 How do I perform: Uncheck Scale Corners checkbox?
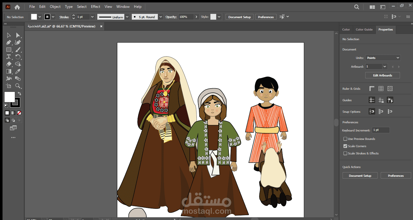345,146
